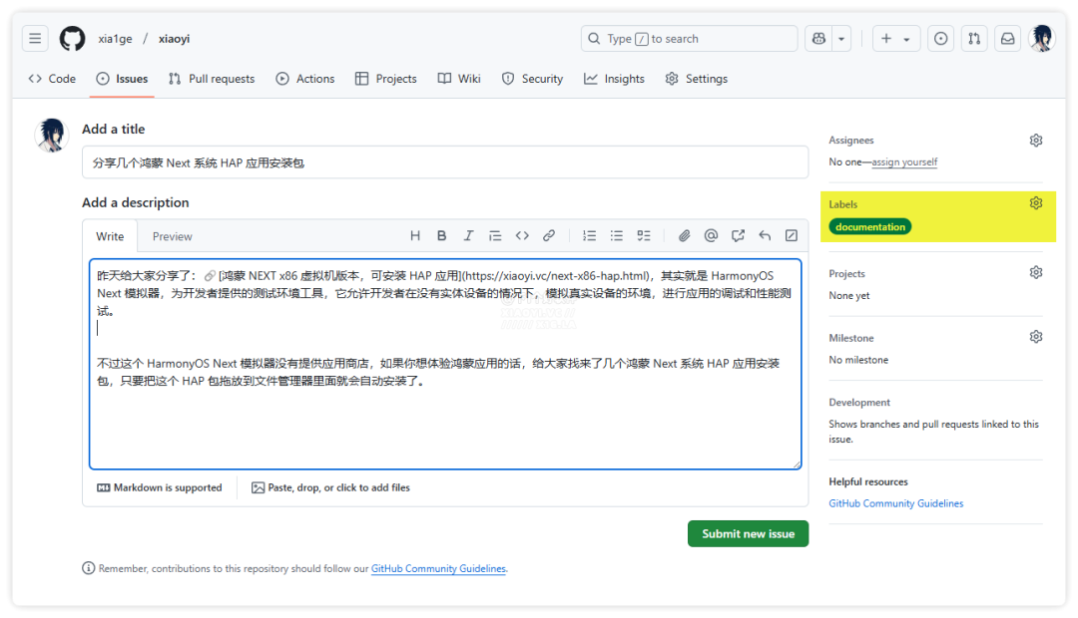This screenshot has width=1078, height=618.
Task: Click assign yourself link
Action: 904,162
